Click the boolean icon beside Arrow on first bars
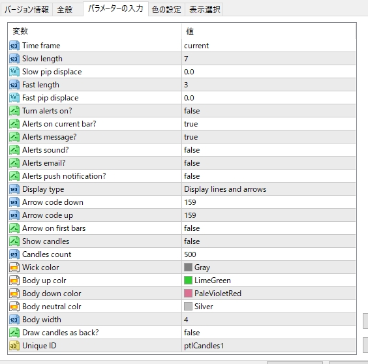This screenshot has width=368, height=364. 14,228
